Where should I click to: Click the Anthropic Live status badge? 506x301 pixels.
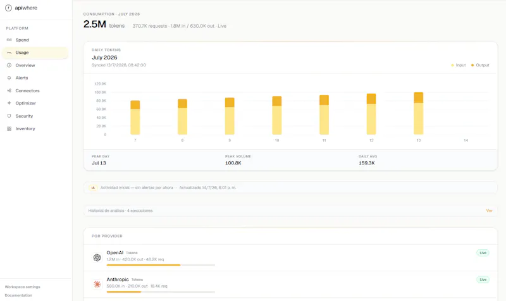coord(483,279)
